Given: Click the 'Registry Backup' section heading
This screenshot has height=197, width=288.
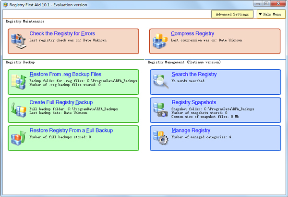Looking at the screenshot, I should click(20, 62).
